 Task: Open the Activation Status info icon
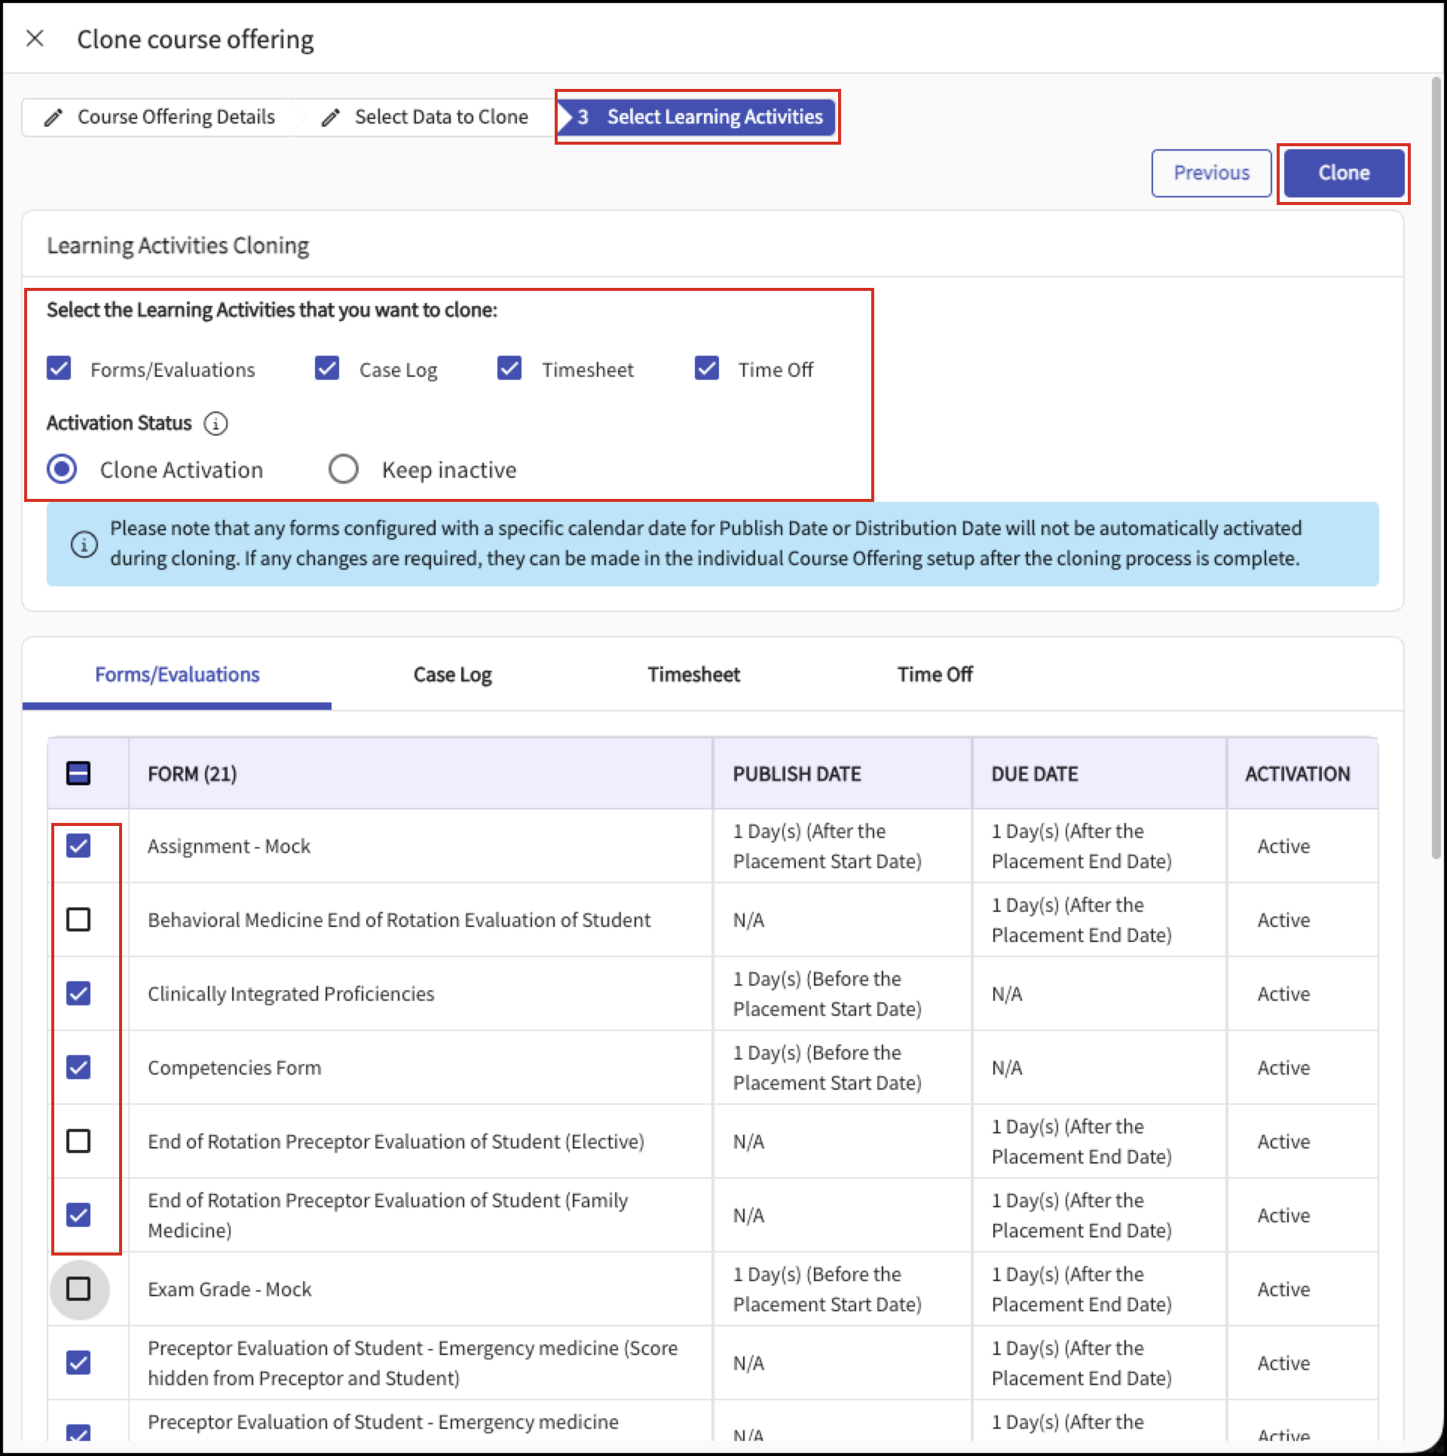pyautogui.click(x=216, y=424)
